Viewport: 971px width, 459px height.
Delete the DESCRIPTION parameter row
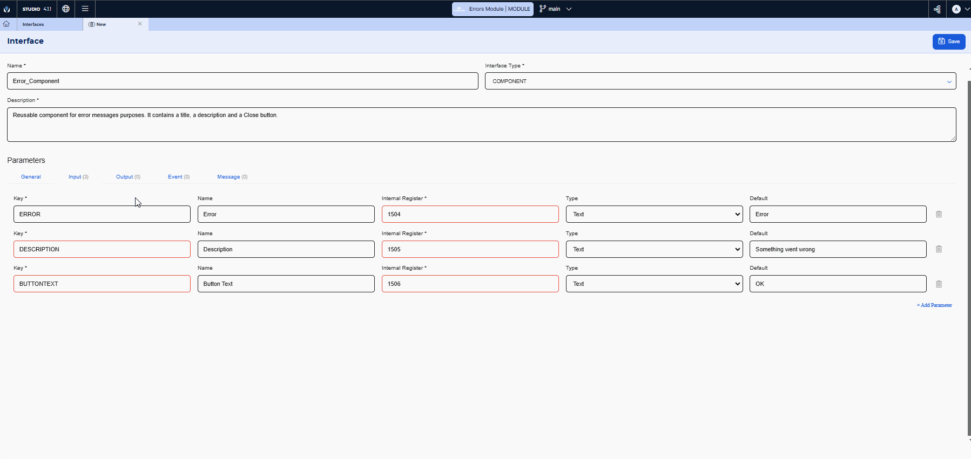pyautogui.click(x=939, y=249)
